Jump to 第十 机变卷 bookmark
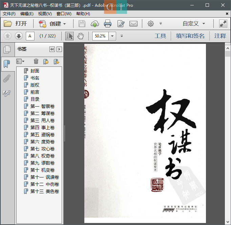The image size is (231, 225). (x=42, y=170)
